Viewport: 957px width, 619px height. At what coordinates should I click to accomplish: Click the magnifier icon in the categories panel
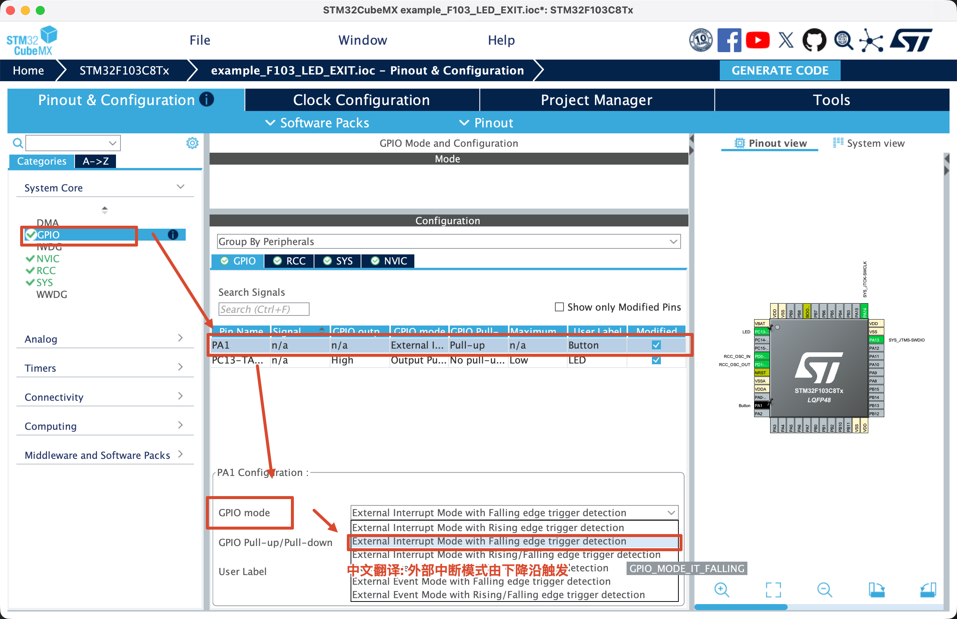pyautogui.click(x=18, y=143)
